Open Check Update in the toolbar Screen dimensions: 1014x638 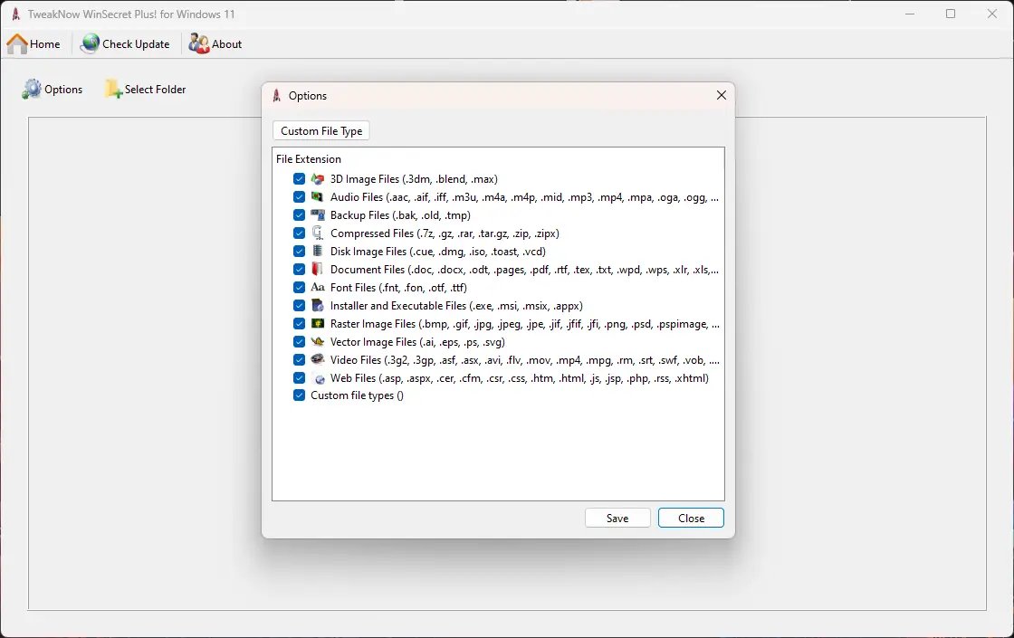(125, 44)
